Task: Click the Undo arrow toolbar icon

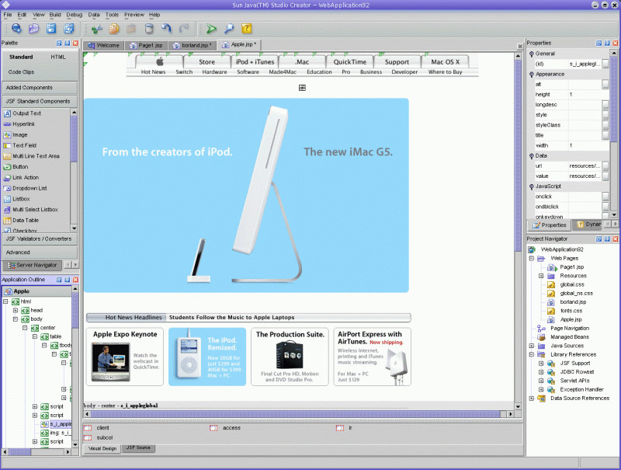Action: pyautogui.click(x=166, y=29)
